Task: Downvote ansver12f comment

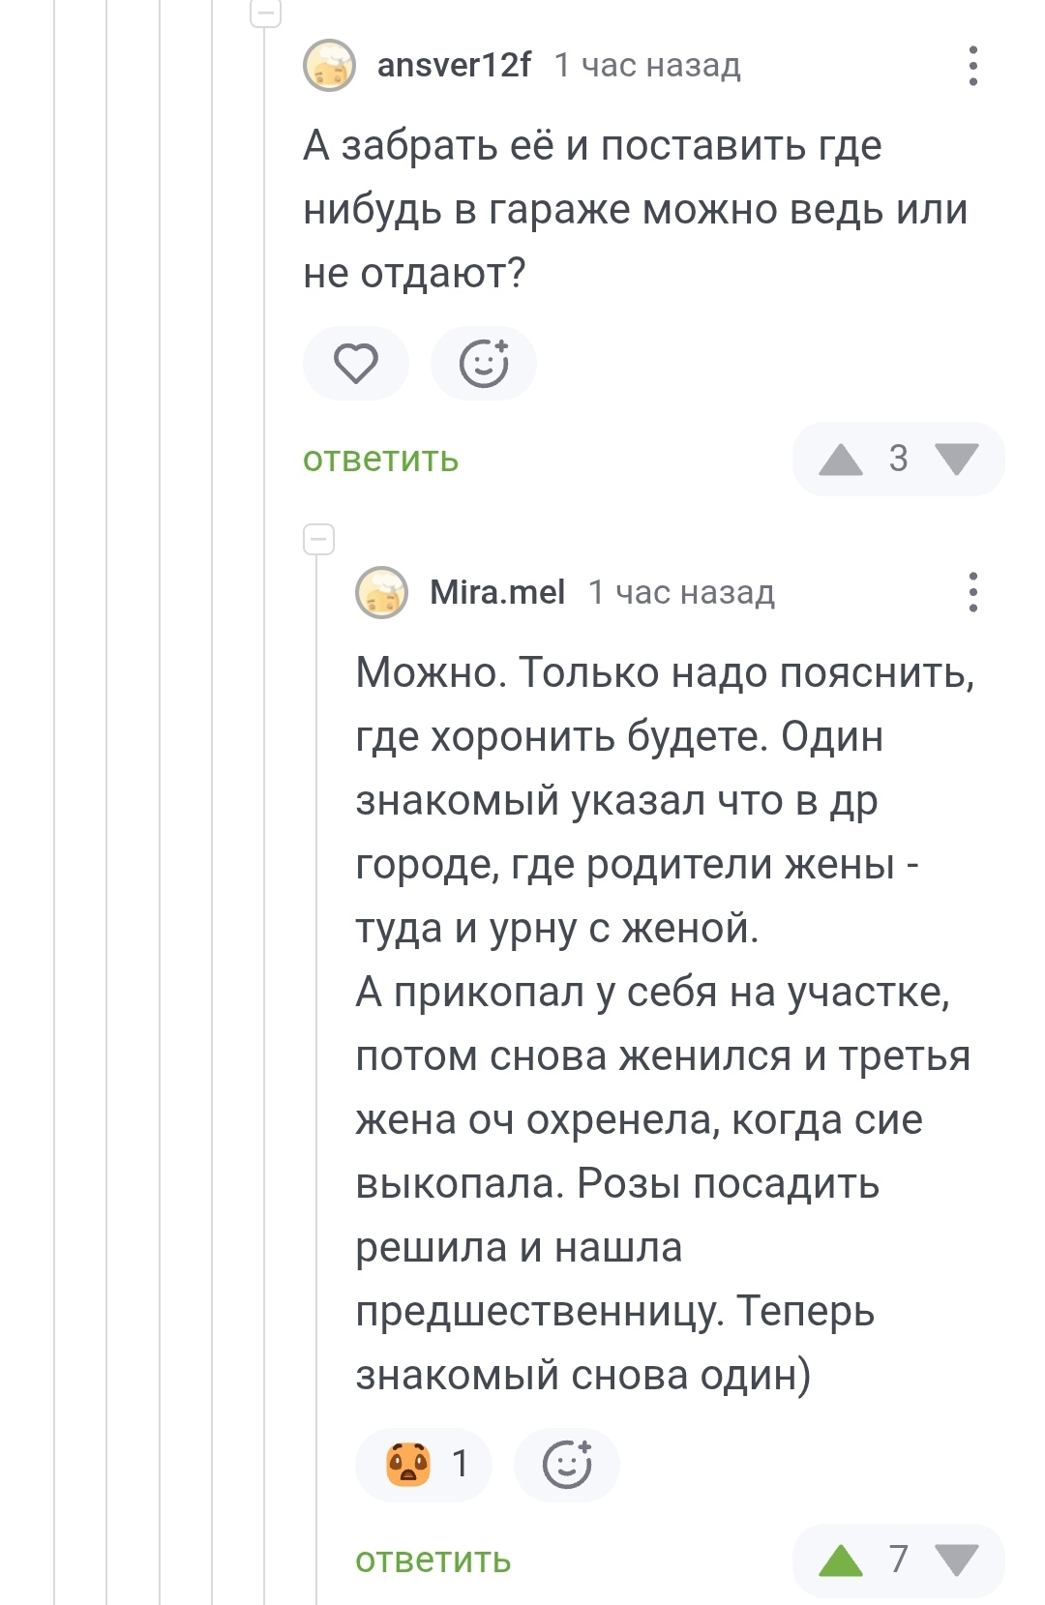Action: click(958, 460)
